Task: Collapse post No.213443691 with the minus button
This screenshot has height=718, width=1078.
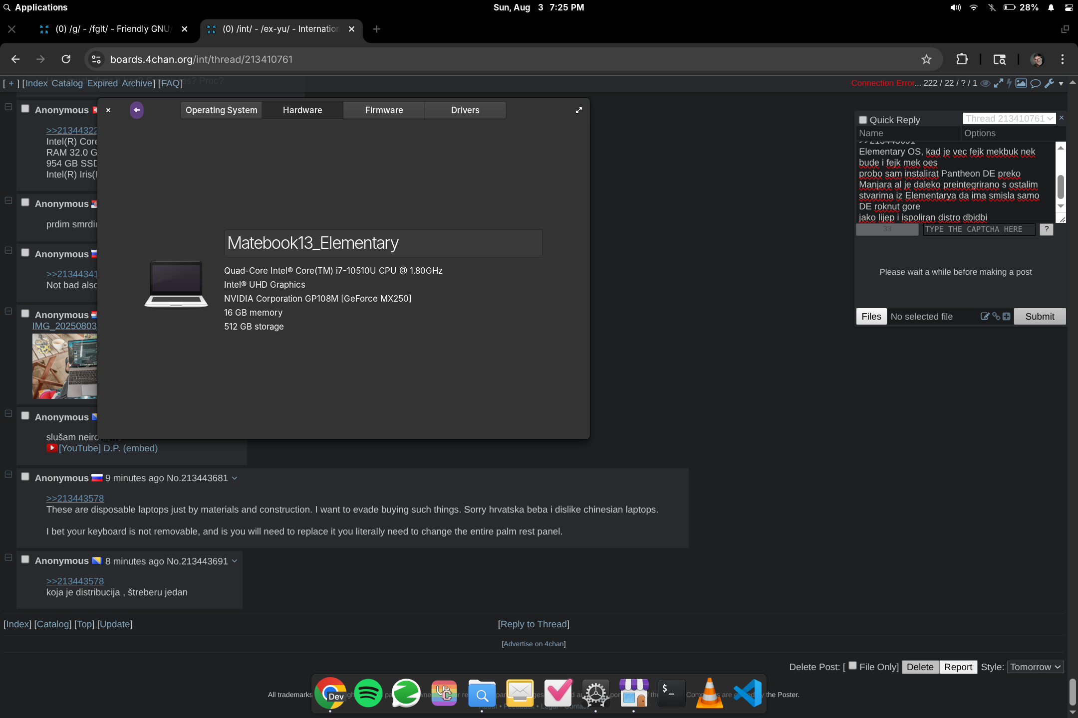Action: click(8, 557)
